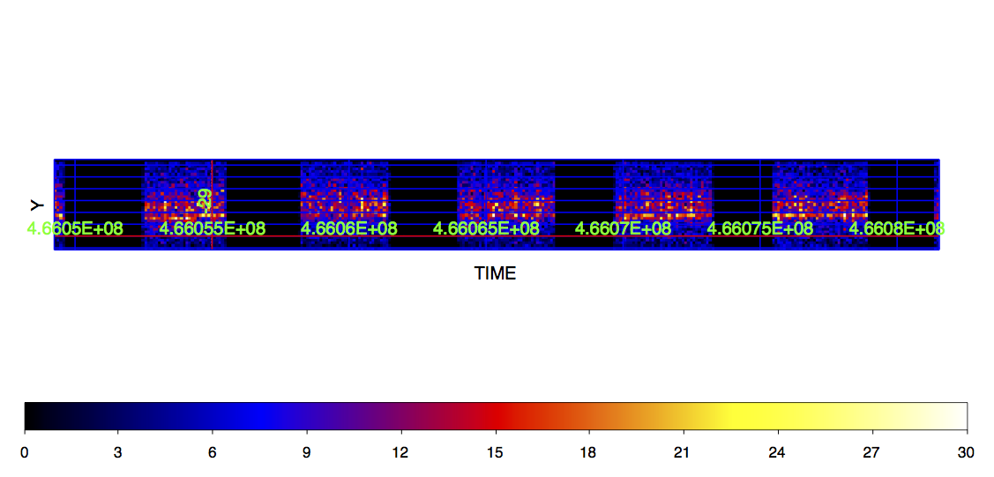Click the TIME axis title
The width and height of the screenshot is (994, 477).
[495, 273]
